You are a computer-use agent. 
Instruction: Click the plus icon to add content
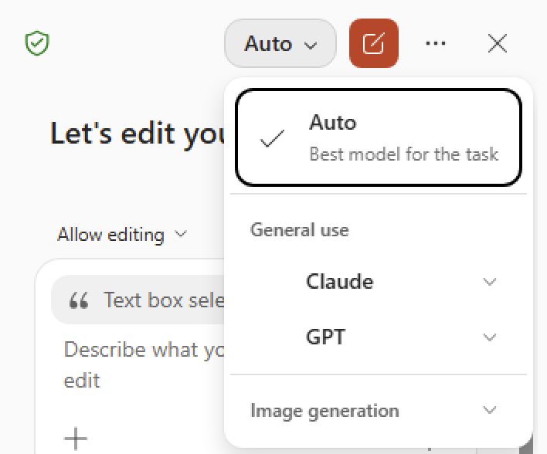point(76,439)
